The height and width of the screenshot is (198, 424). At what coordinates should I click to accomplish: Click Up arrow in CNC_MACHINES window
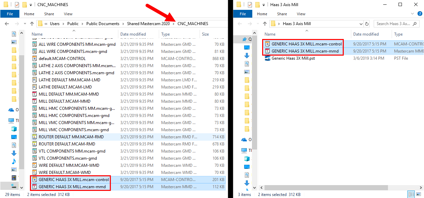(32, 24)
